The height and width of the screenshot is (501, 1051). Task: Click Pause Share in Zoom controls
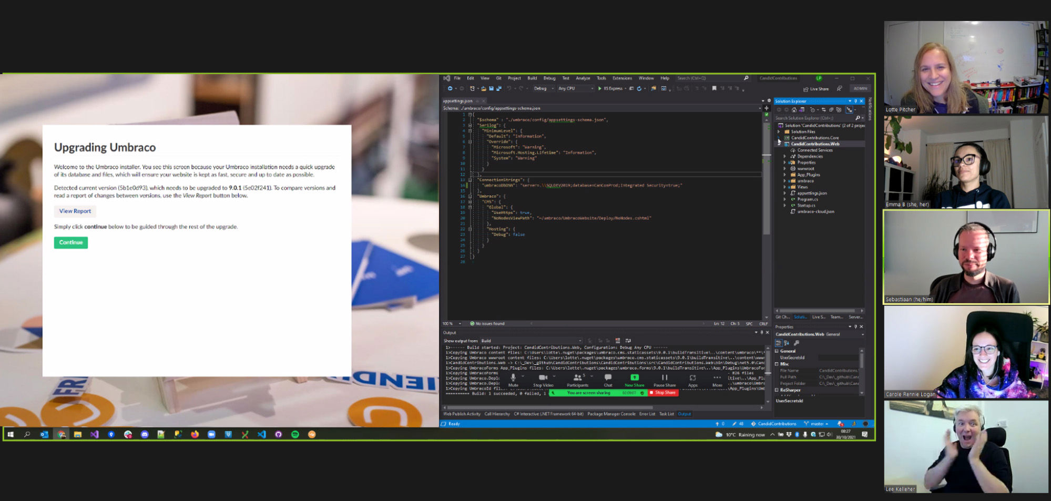tap(665, 381)
